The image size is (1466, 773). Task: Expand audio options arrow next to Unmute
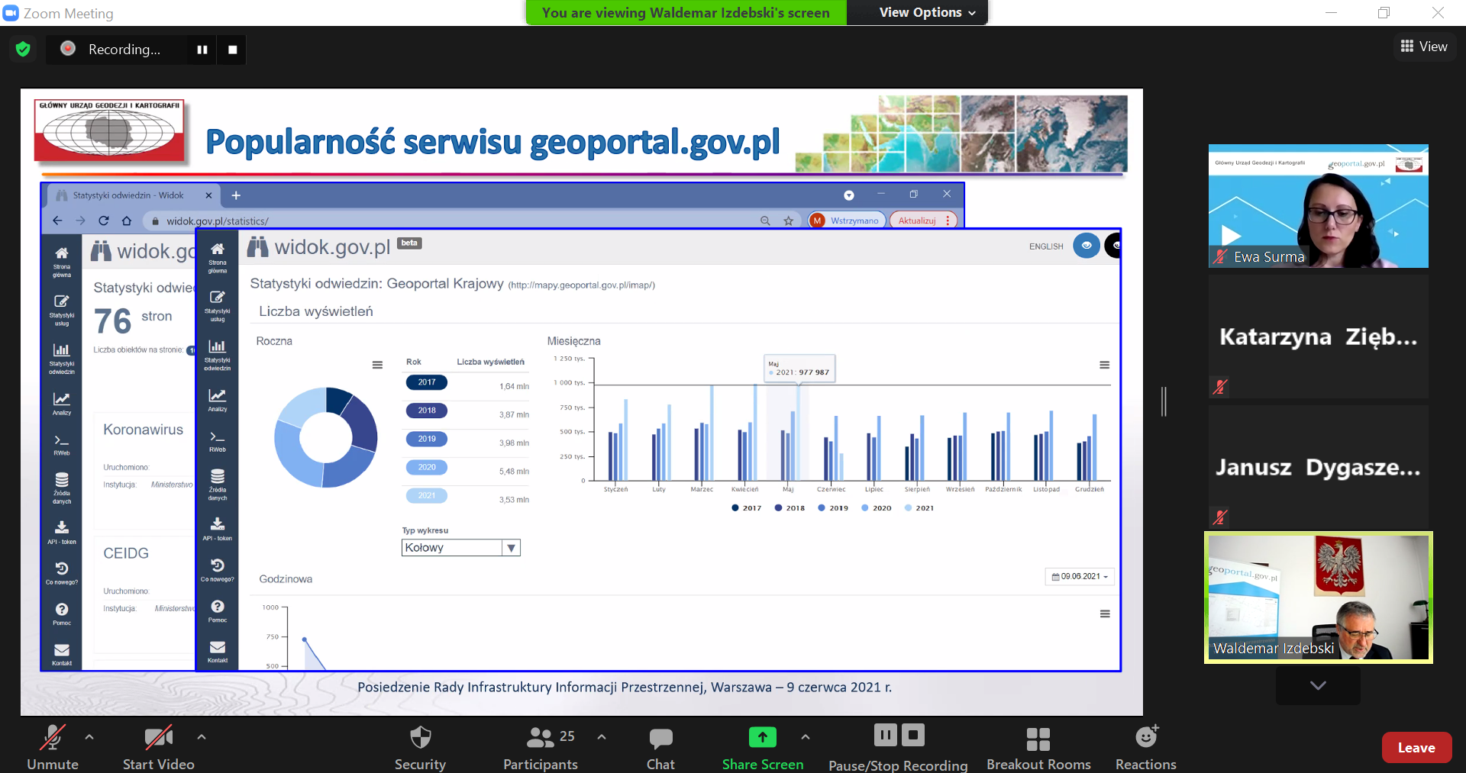pos(89,737)
